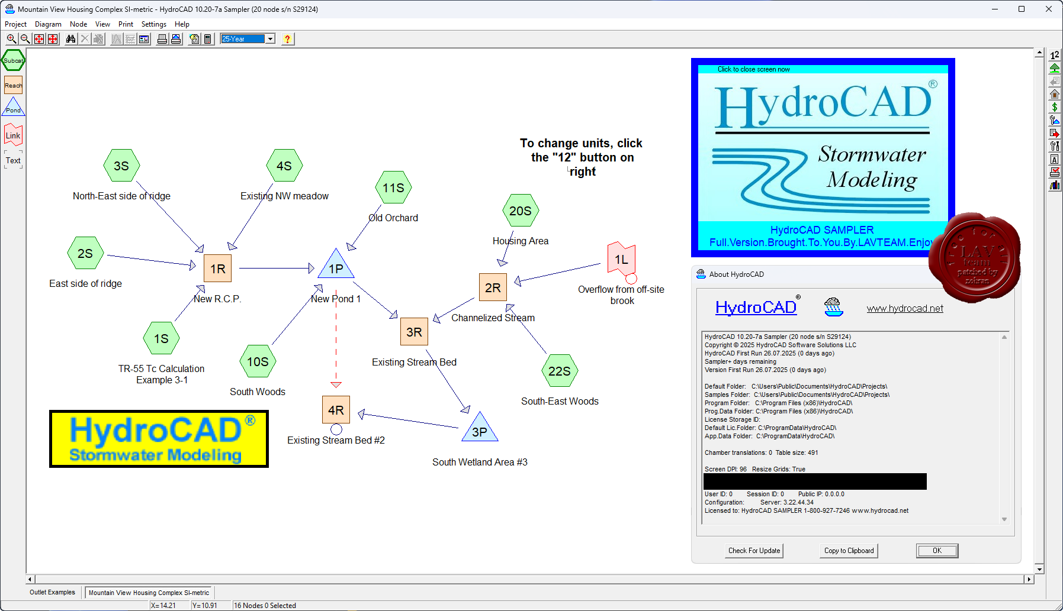1063x611 pixels.
Task: Switch to the Mountain View Housing Complex SI-metric tab
Action: tap(149, 592)
